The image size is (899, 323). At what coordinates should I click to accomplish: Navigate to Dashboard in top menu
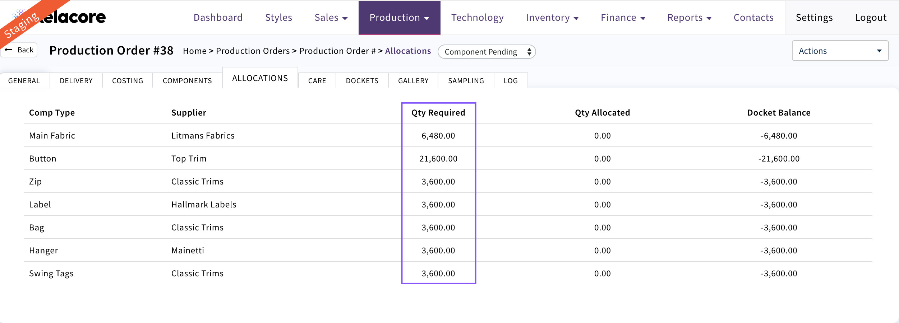tap(218, 18)
